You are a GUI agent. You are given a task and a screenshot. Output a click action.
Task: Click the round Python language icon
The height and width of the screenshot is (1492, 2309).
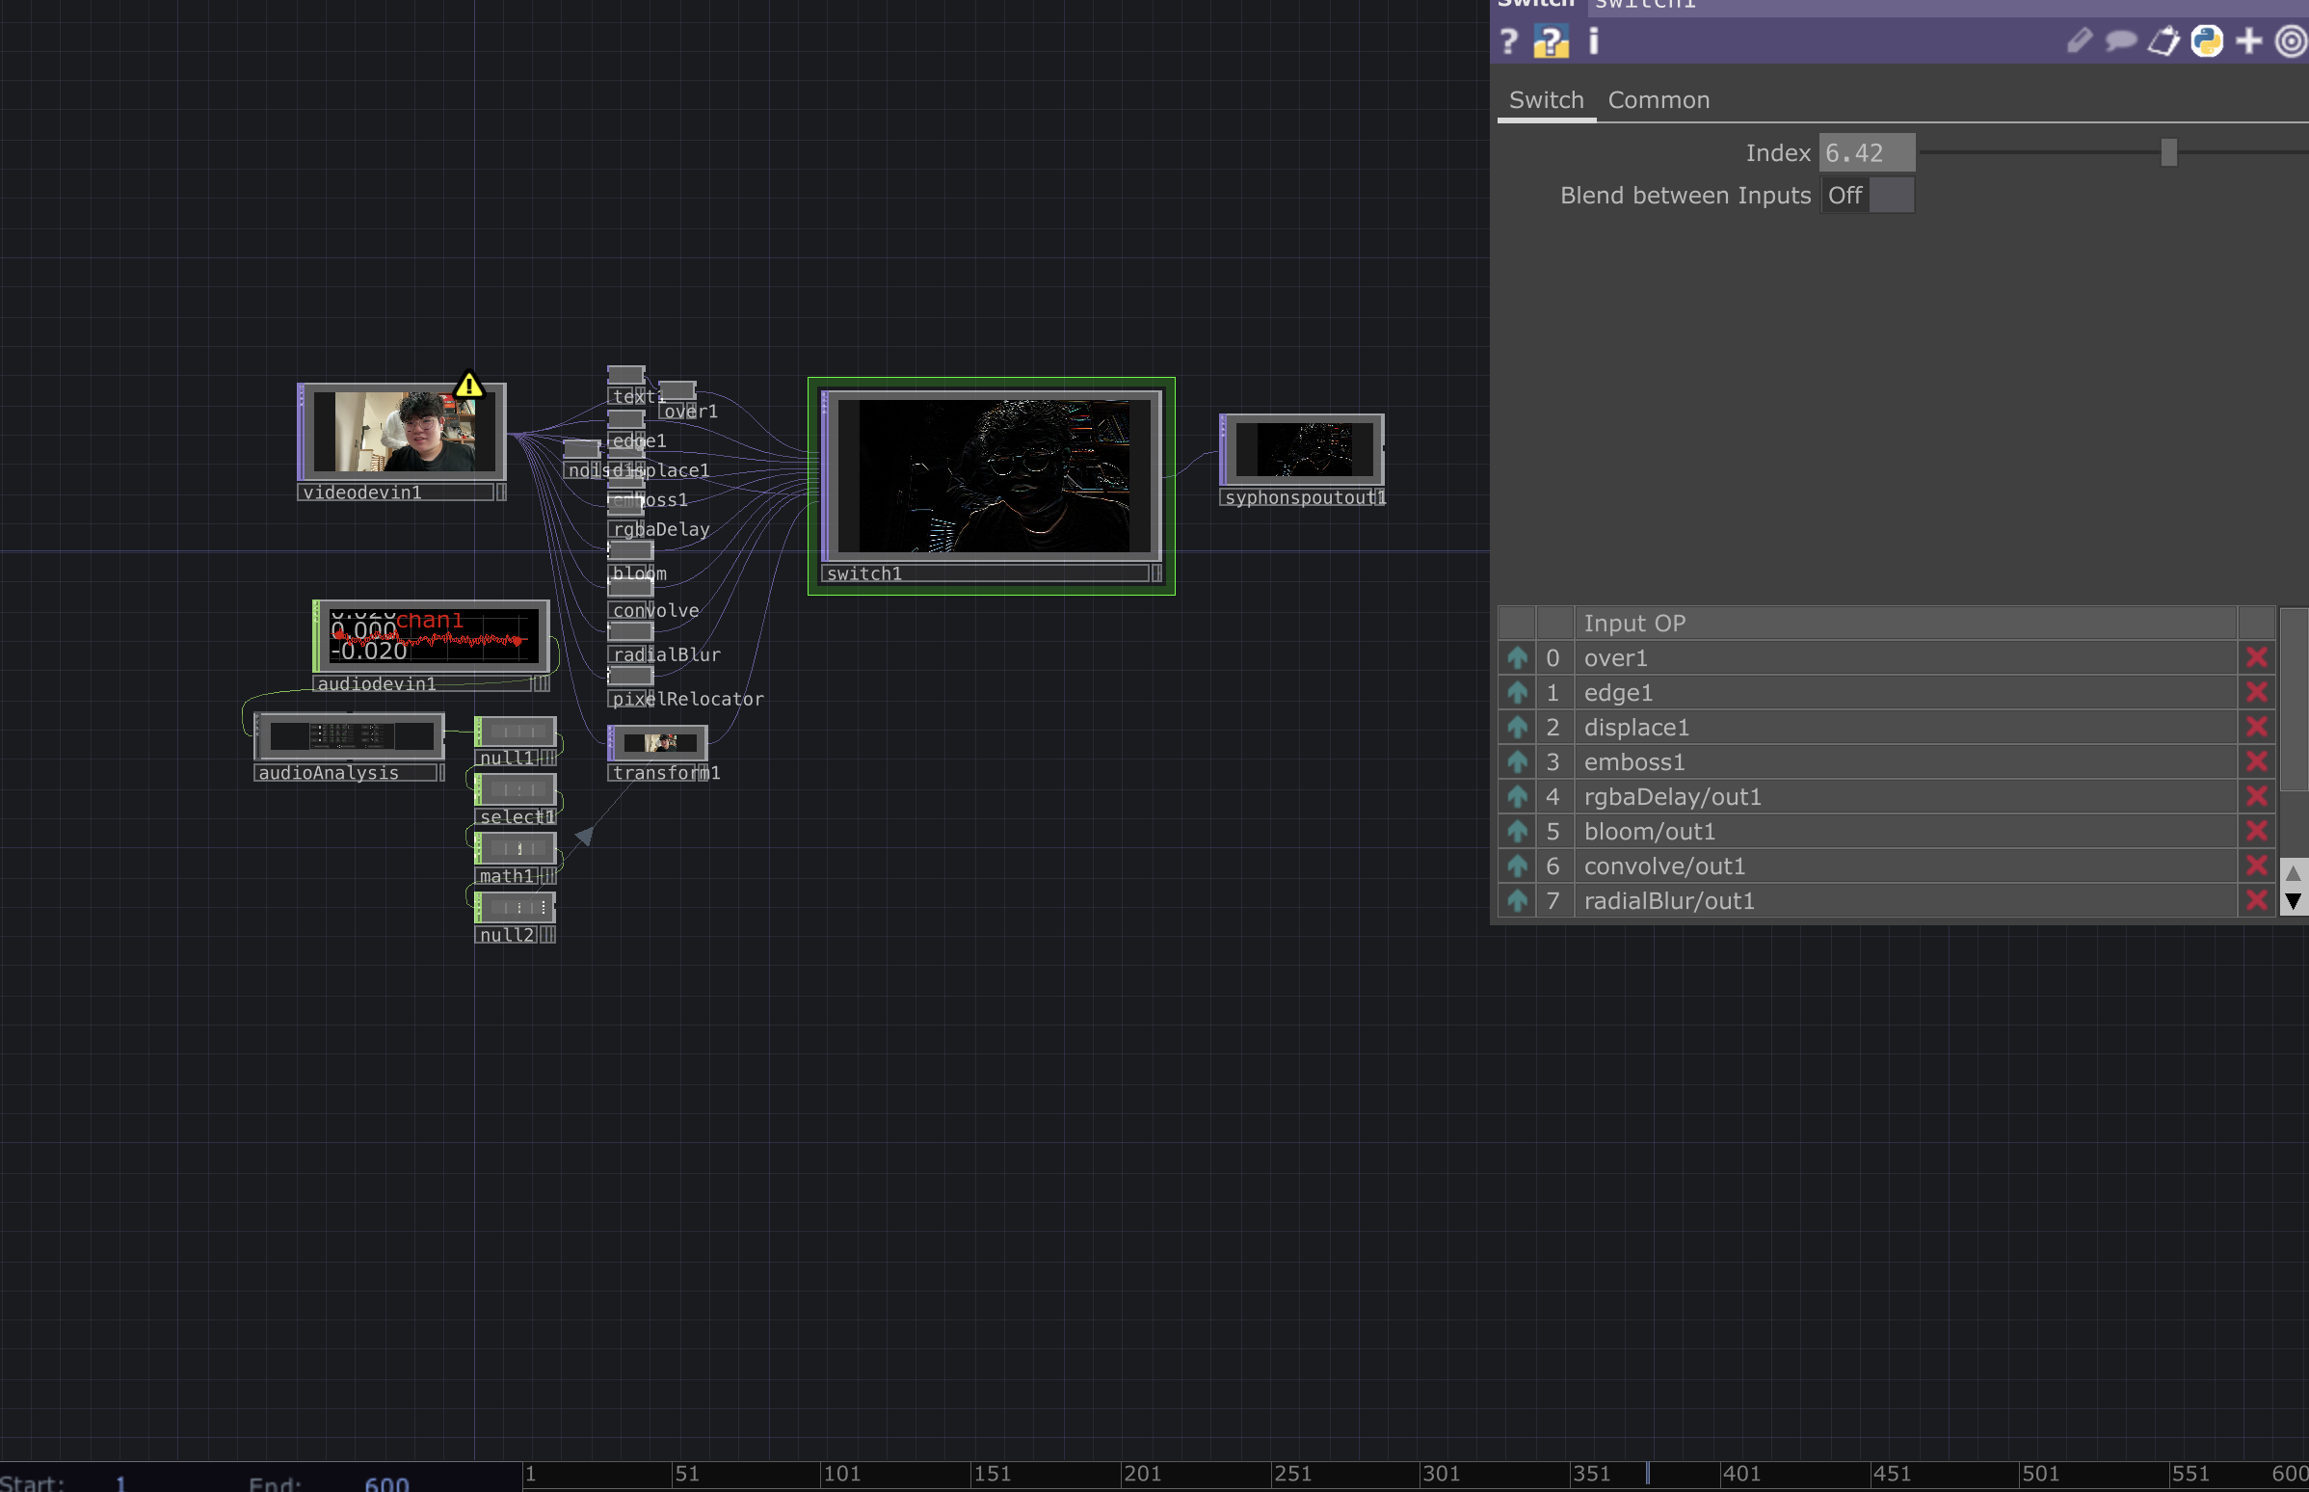(2206, 41)
